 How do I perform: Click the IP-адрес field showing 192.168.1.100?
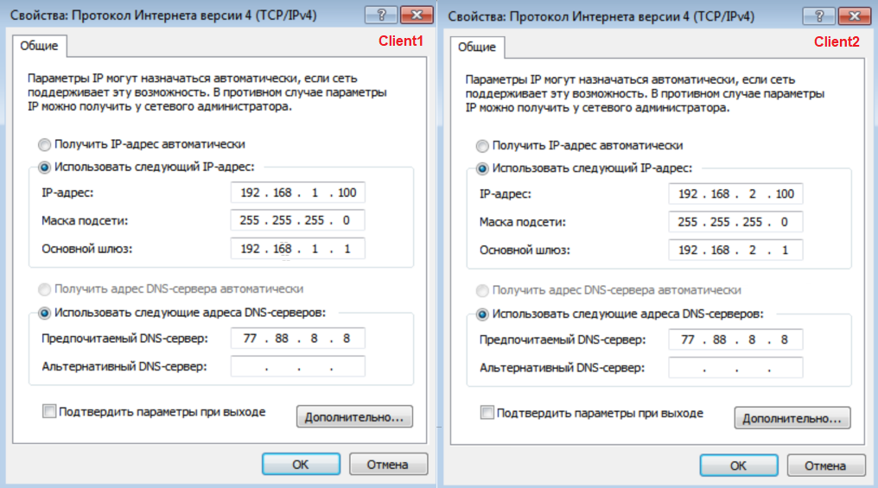coord(298,193)
